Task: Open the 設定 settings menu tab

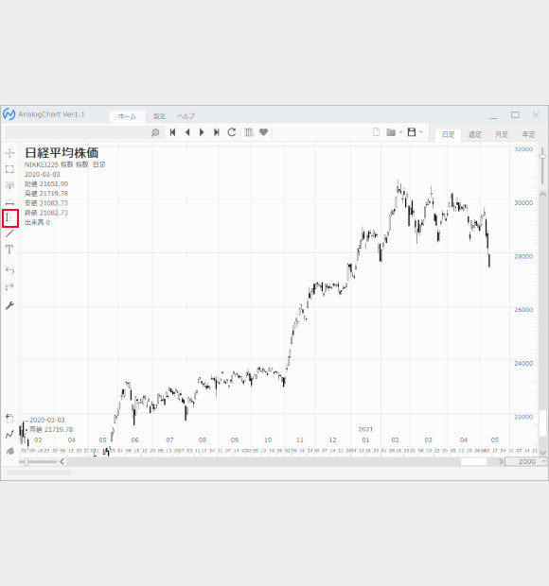Action: tap(159, 116)
